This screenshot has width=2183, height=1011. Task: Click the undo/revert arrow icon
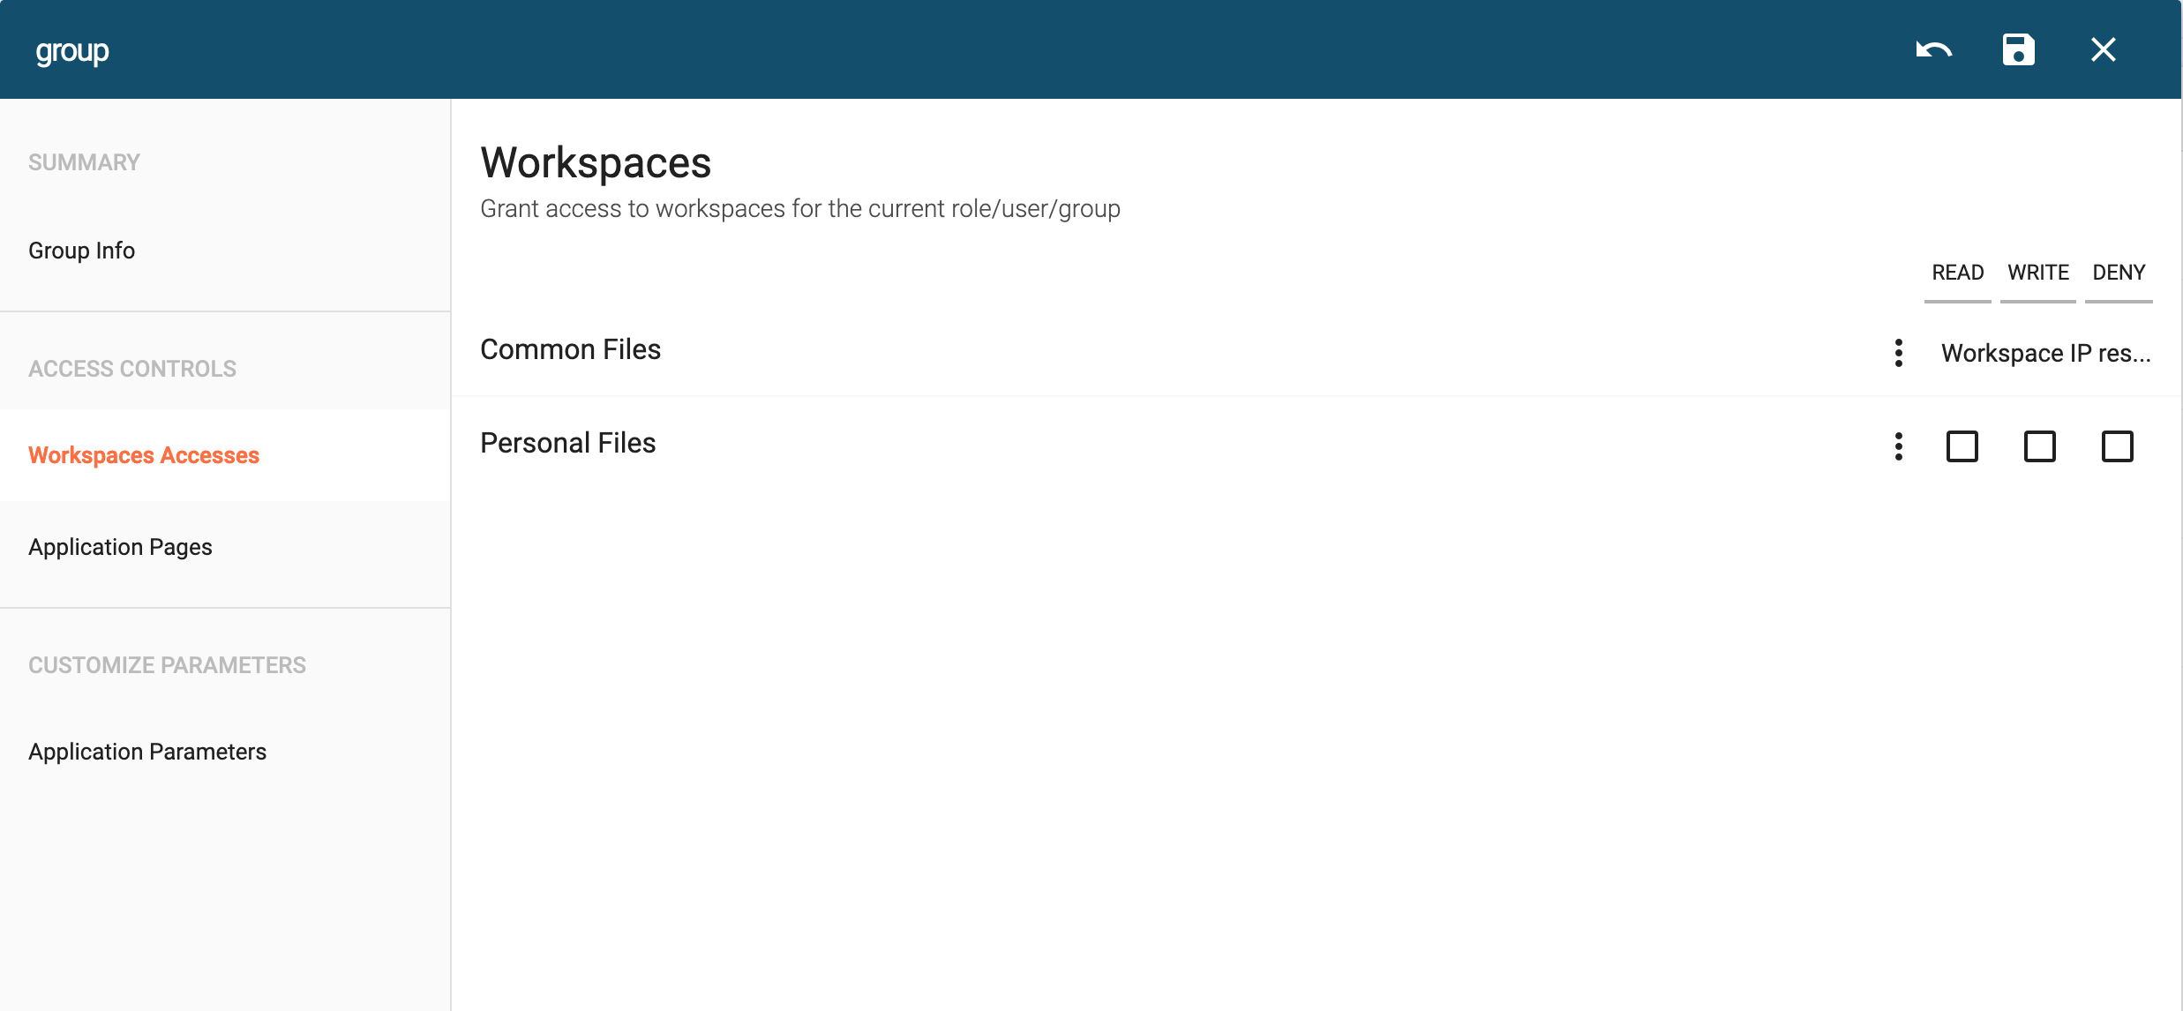(x=1933, y=50)
